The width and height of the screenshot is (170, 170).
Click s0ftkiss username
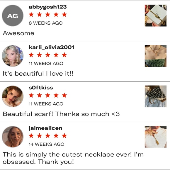click(41, 88)
